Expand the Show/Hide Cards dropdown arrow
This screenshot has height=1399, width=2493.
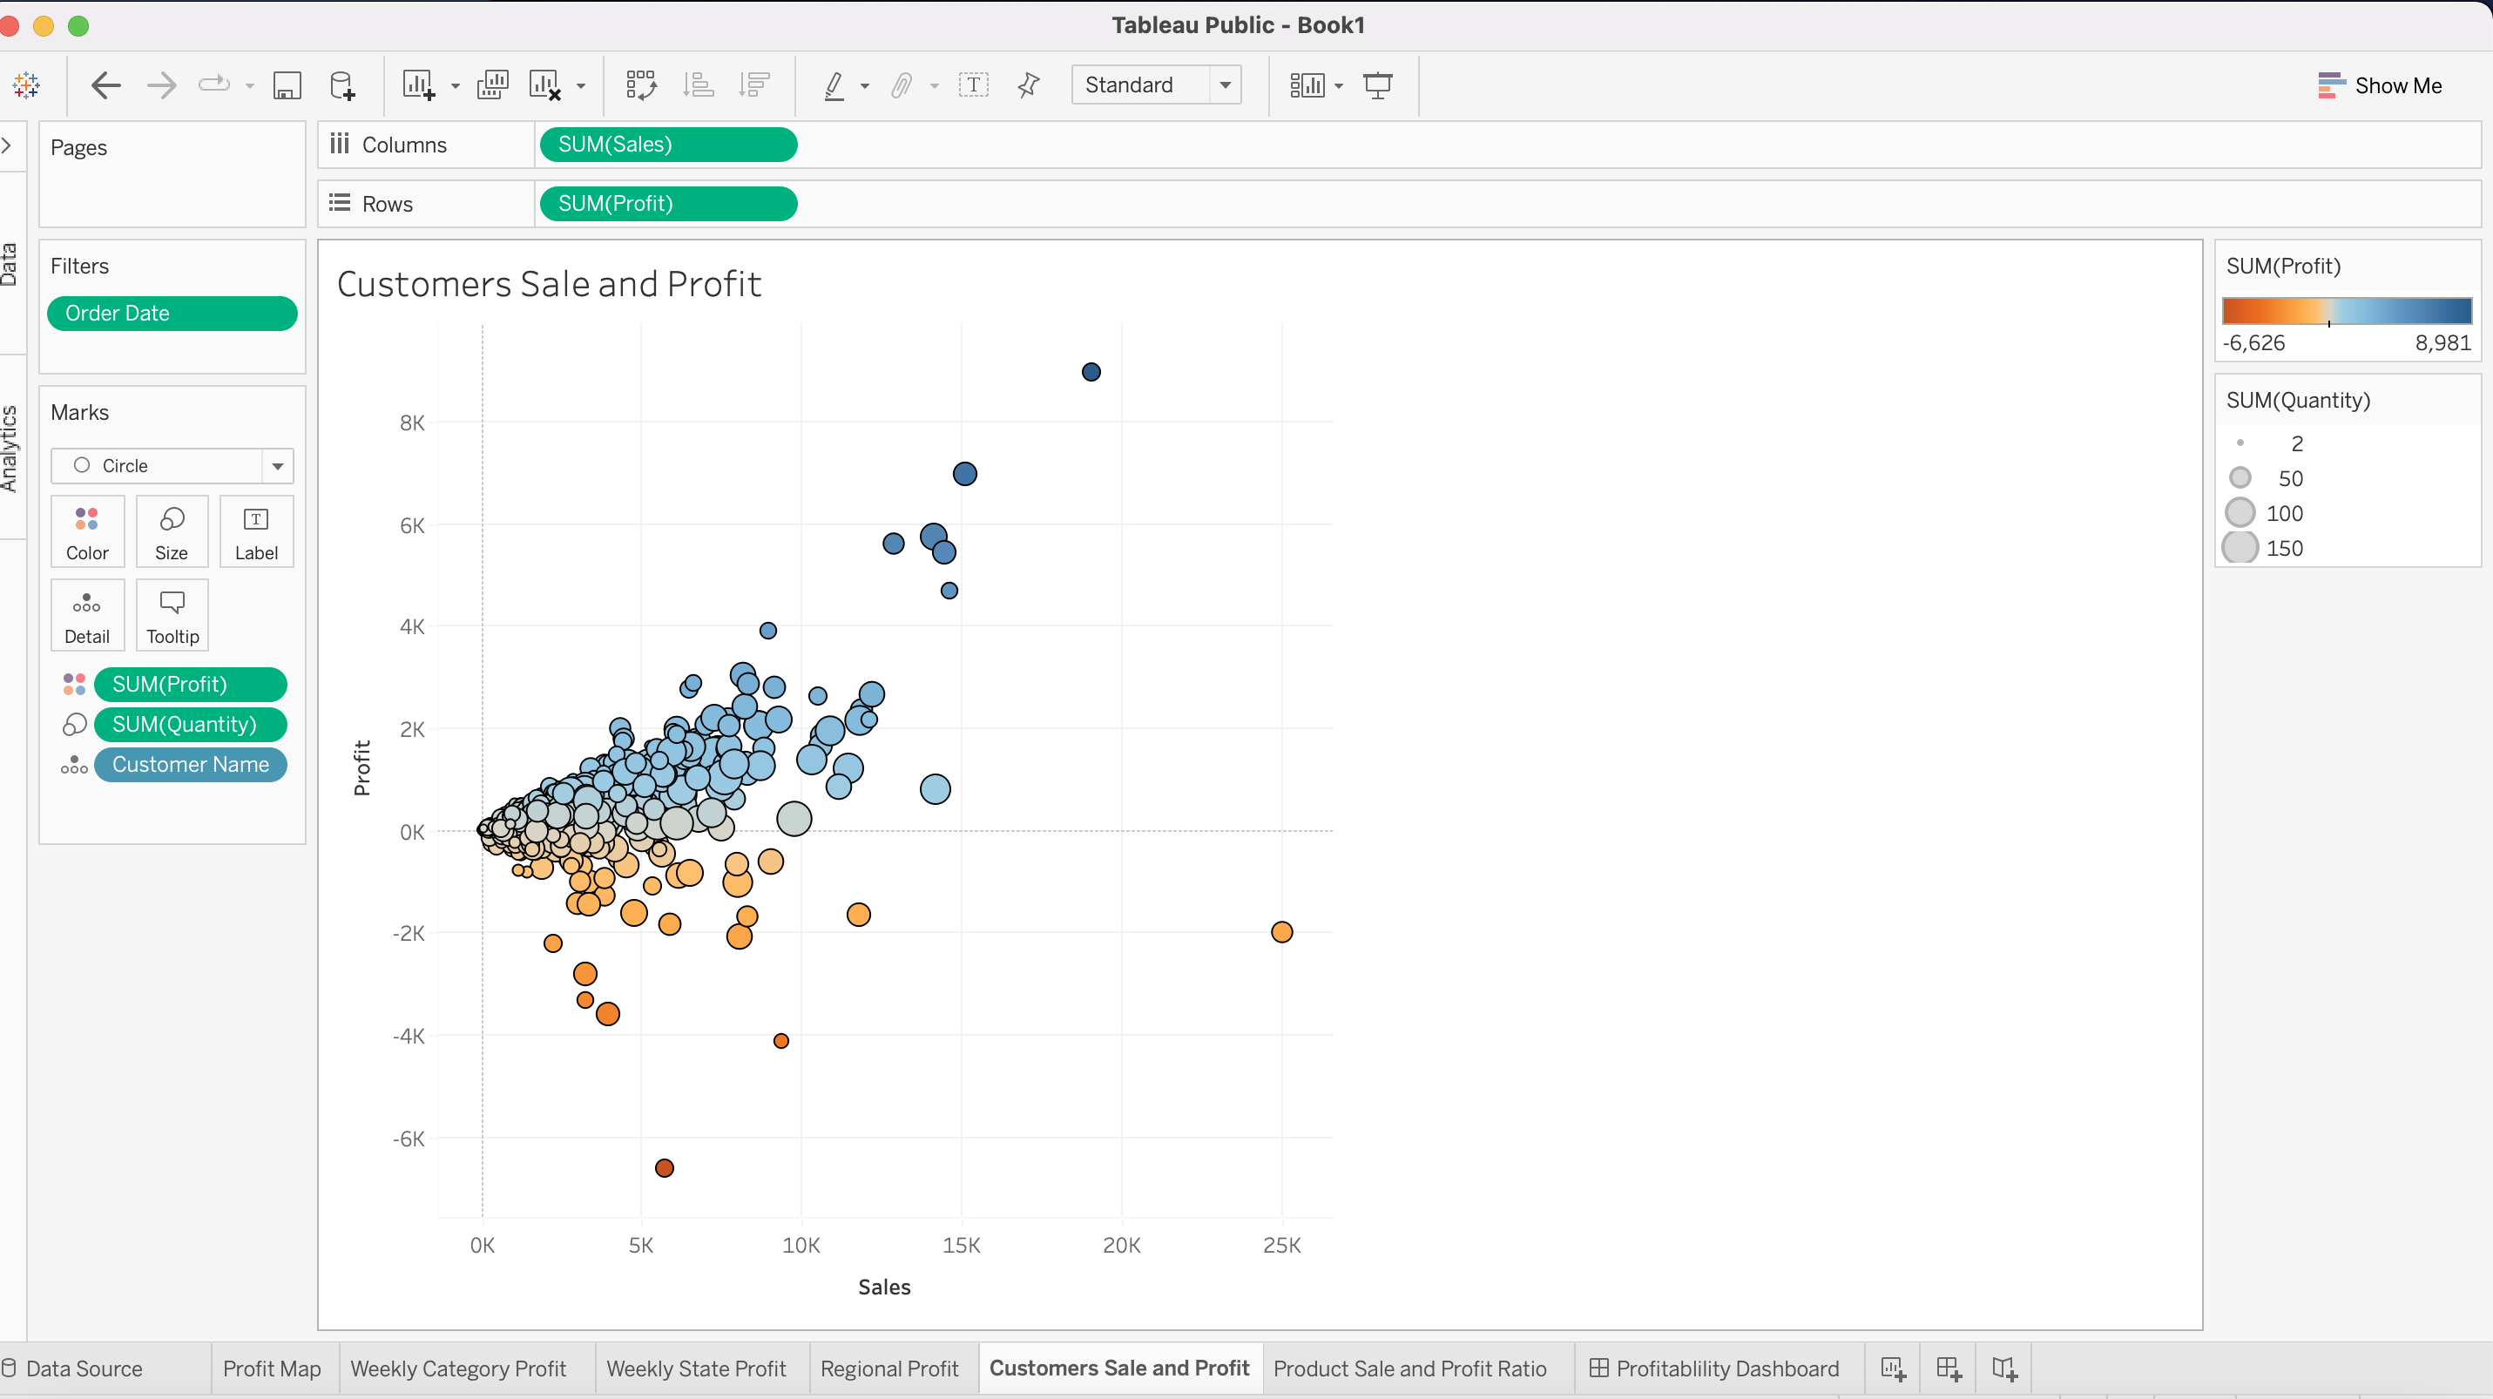[1339, 86]
